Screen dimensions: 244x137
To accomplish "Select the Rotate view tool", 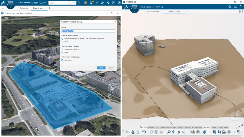I will [x=179, y=132].
